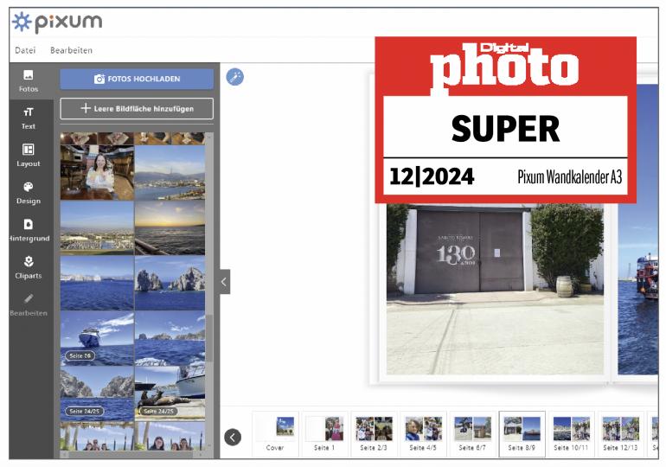Click the magic wand auto-fill icon

click(235, 77)
